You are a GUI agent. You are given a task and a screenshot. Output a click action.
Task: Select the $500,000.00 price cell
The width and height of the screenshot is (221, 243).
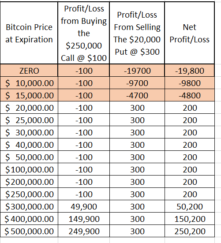(x=29, y=231)
